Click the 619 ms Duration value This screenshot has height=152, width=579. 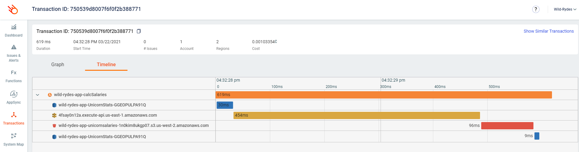(x=43, y=42)
